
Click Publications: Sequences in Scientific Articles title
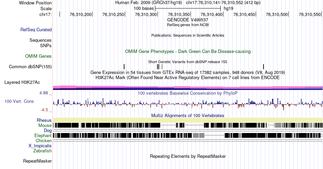(188, 35)
